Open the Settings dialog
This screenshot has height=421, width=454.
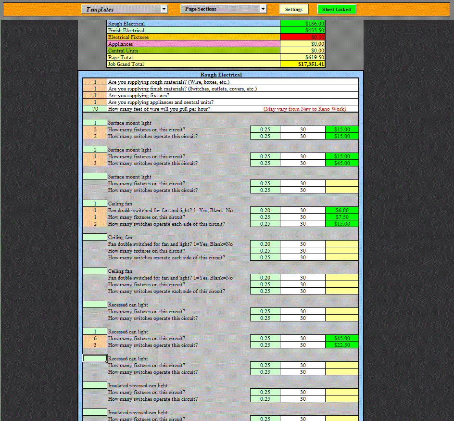click(293, 9)
